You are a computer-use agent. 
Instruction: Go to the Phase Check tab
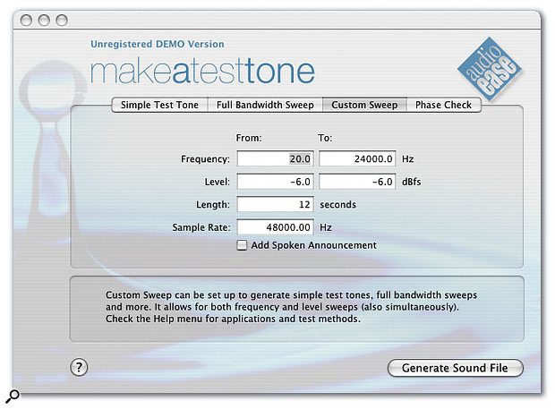443,105
